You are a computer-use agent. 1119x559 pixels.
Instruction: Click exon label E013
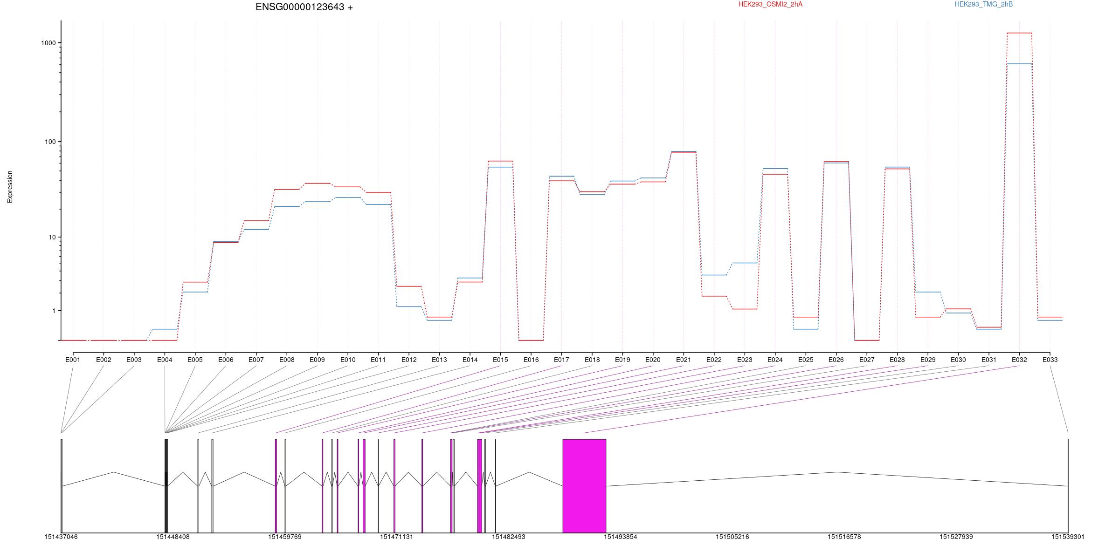439,360
